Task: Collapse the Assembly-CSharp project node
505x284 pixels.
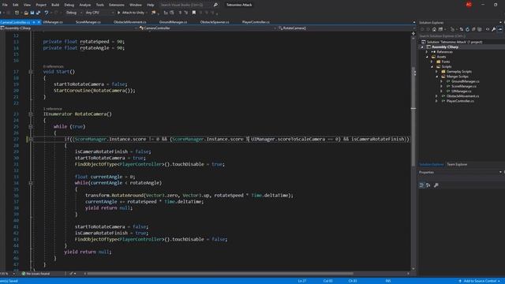Action: coord(422,47)
